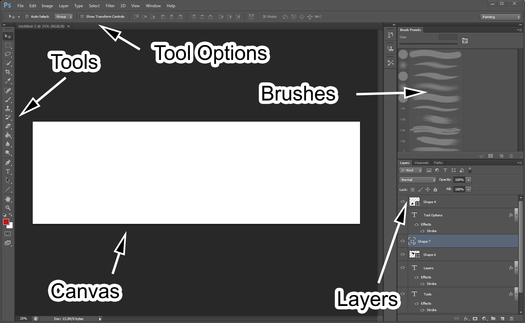The height and width of the screenshot is (323, 525).
Task: Activate the Hand tool
Action: pos(8,199)
